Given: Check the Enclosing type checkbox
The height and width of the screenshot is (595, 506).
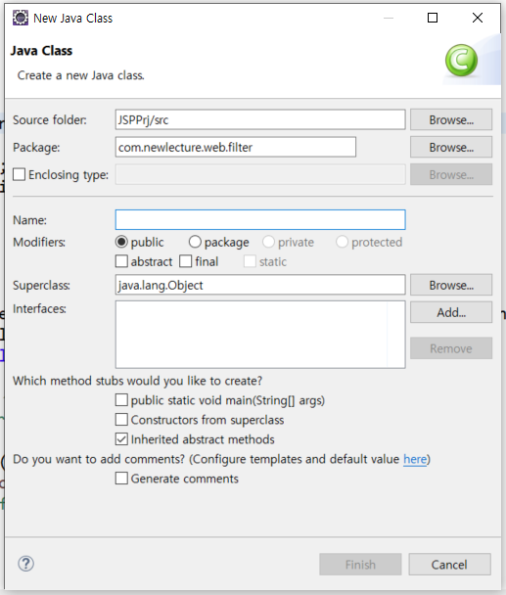Looking at the screenshot, I should click(19, 174).
